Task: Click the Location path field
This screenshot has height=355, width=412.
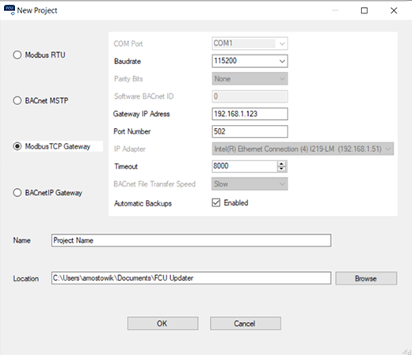Action: (x=191, y=278)
